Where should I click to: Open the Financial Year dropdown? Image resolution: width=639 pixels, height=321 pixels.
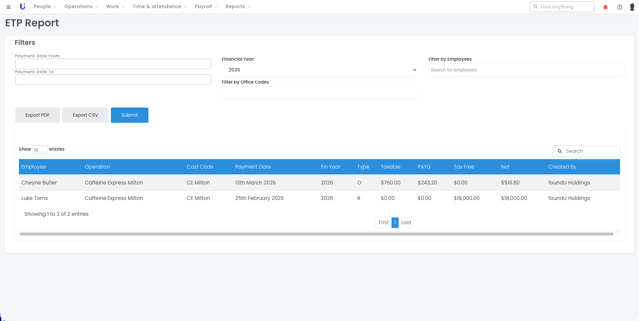(319, 70)
